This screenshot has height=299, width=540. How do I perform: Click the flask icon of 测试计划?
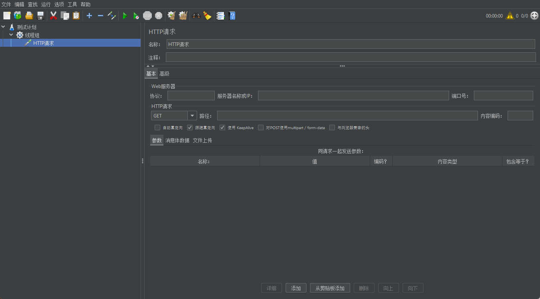coord(12,27)
